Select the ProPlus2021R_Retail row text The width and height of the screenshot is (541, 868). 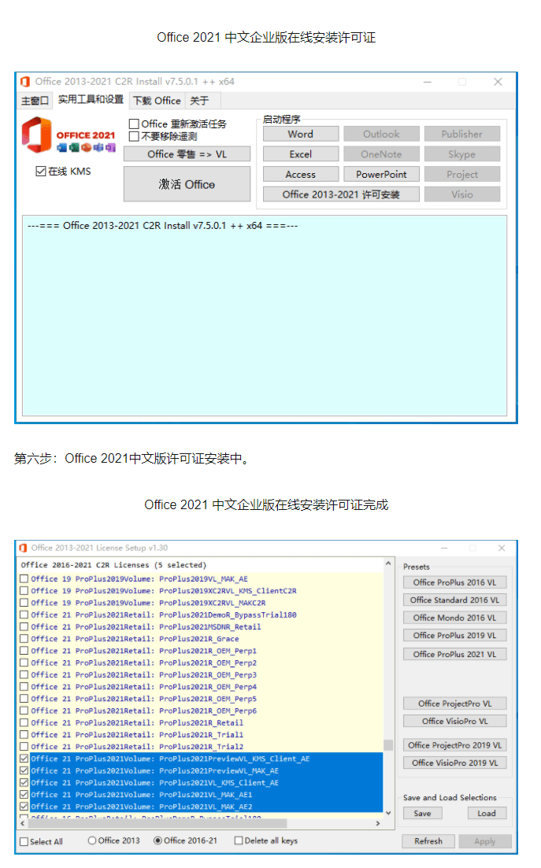(x=137, y=723)
